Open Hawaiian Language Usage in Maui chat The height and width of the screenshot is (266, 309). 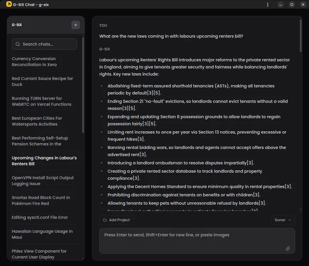point(44,234)
